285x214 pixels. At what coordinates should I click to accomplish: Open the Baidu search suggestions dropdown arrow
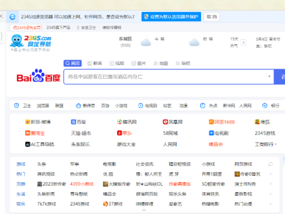(x=269, y=76)
